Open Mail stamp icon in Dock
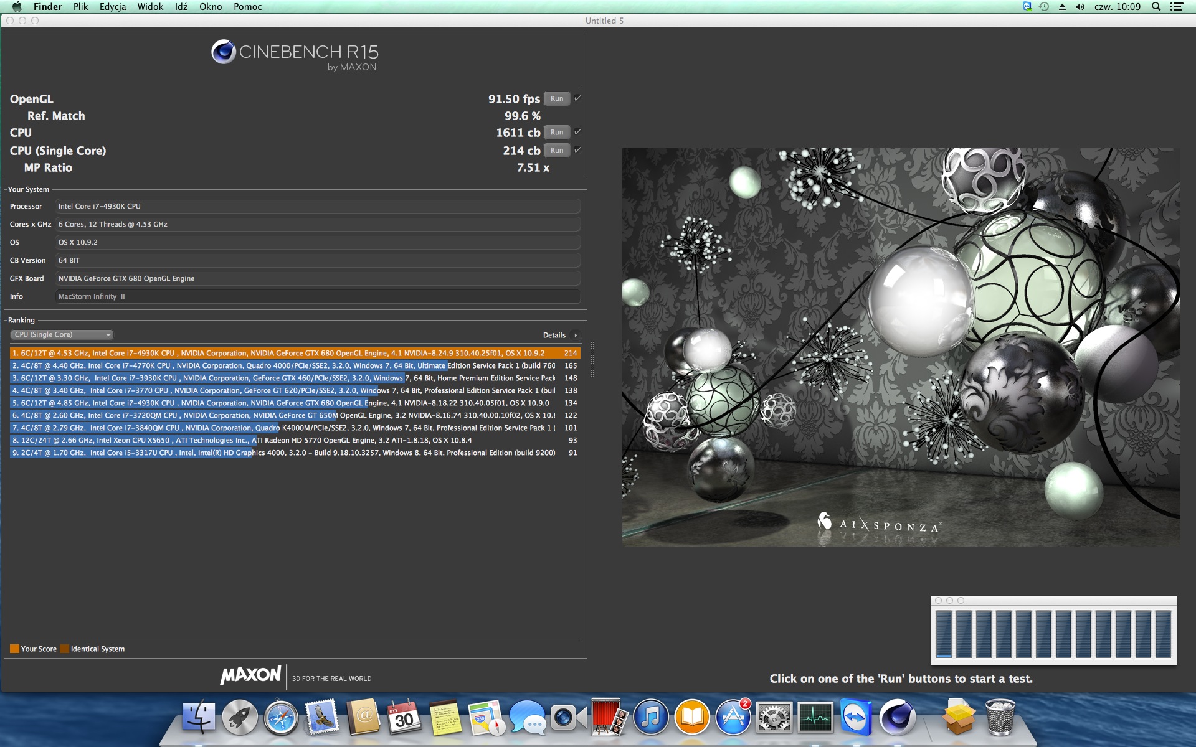Image resolution: width=1196 pixels, height=747 pixels. [x=322, y=717]
